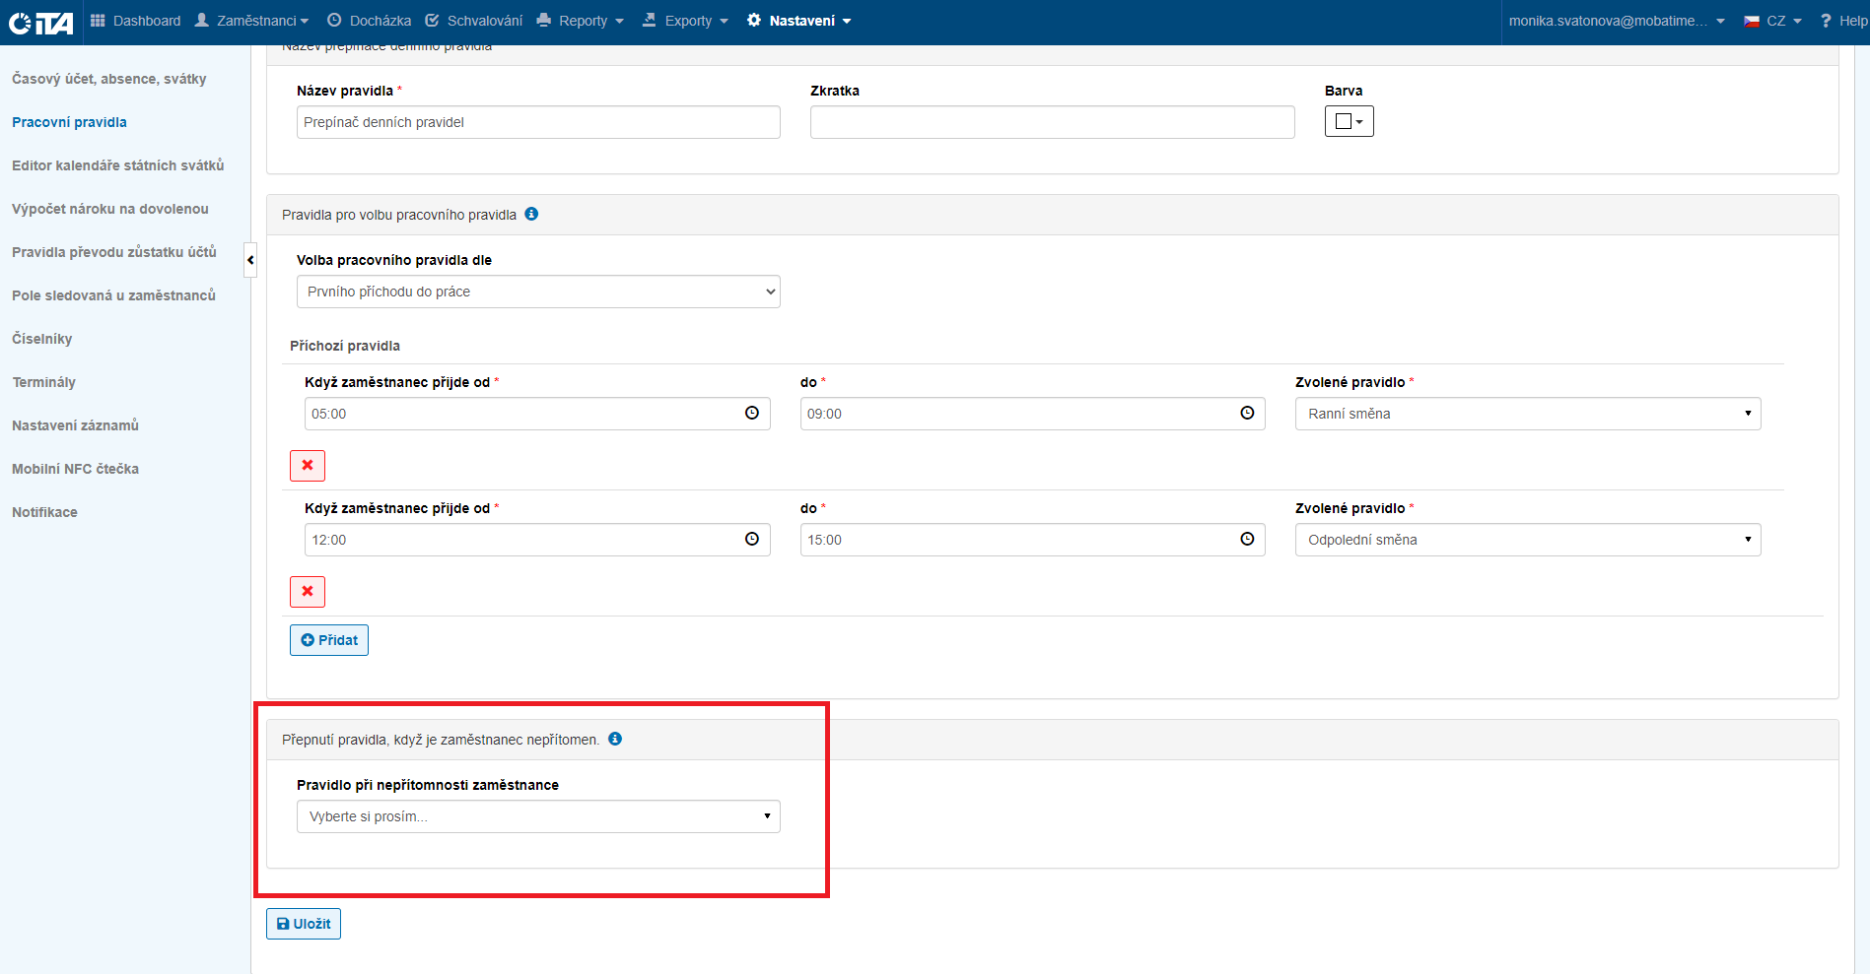The image size is (1870, 974).
Task: Open Volba pracovního pravidla dle dropdown
Action: click(538, 292)
